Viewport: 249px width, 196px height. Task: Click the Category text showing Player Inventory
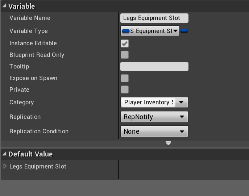pyautogui.click(x=148, y=103)
